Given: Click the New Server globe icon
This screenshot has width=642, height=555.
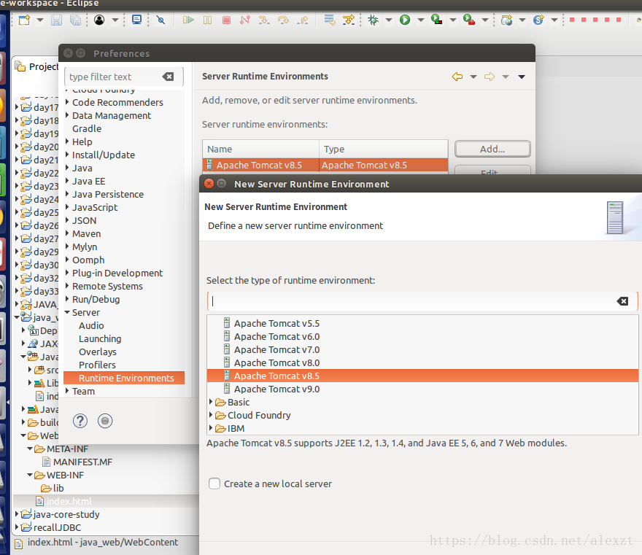Looking at the screenshot, I should [x=506, y=20].
